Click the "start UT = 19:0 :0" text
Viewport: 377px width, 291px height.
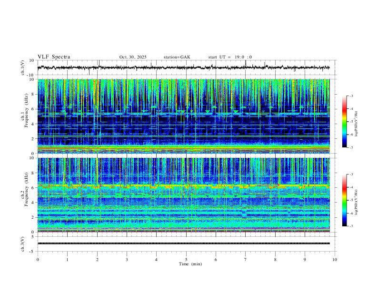click(x=230, y=57)
